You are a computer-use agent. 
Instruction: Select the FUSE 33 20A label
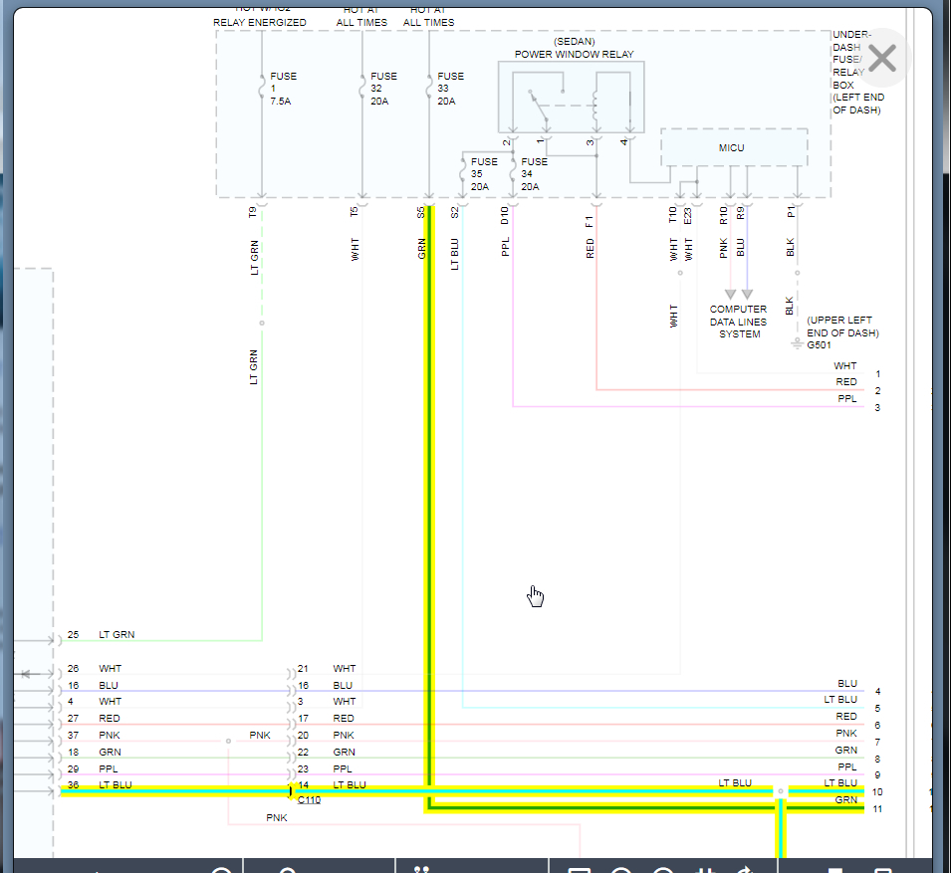[x=450, y=89]
